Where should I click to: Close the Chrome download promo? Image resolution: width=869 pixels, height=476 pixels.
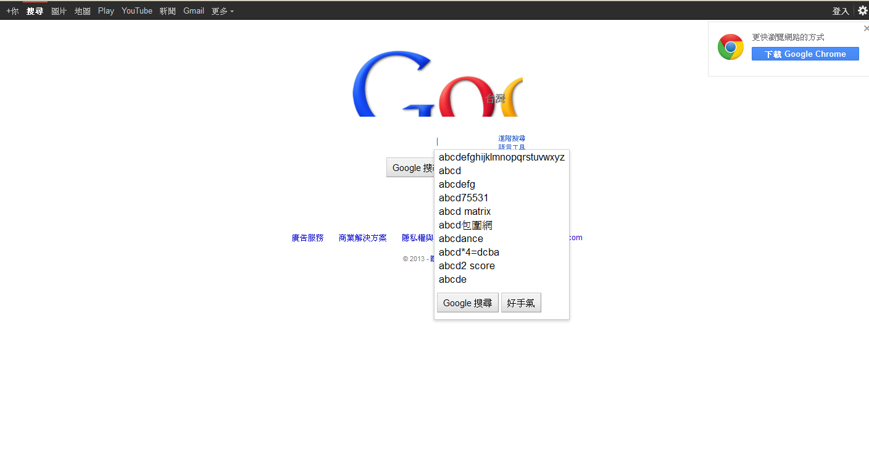(x=866, y=28)
